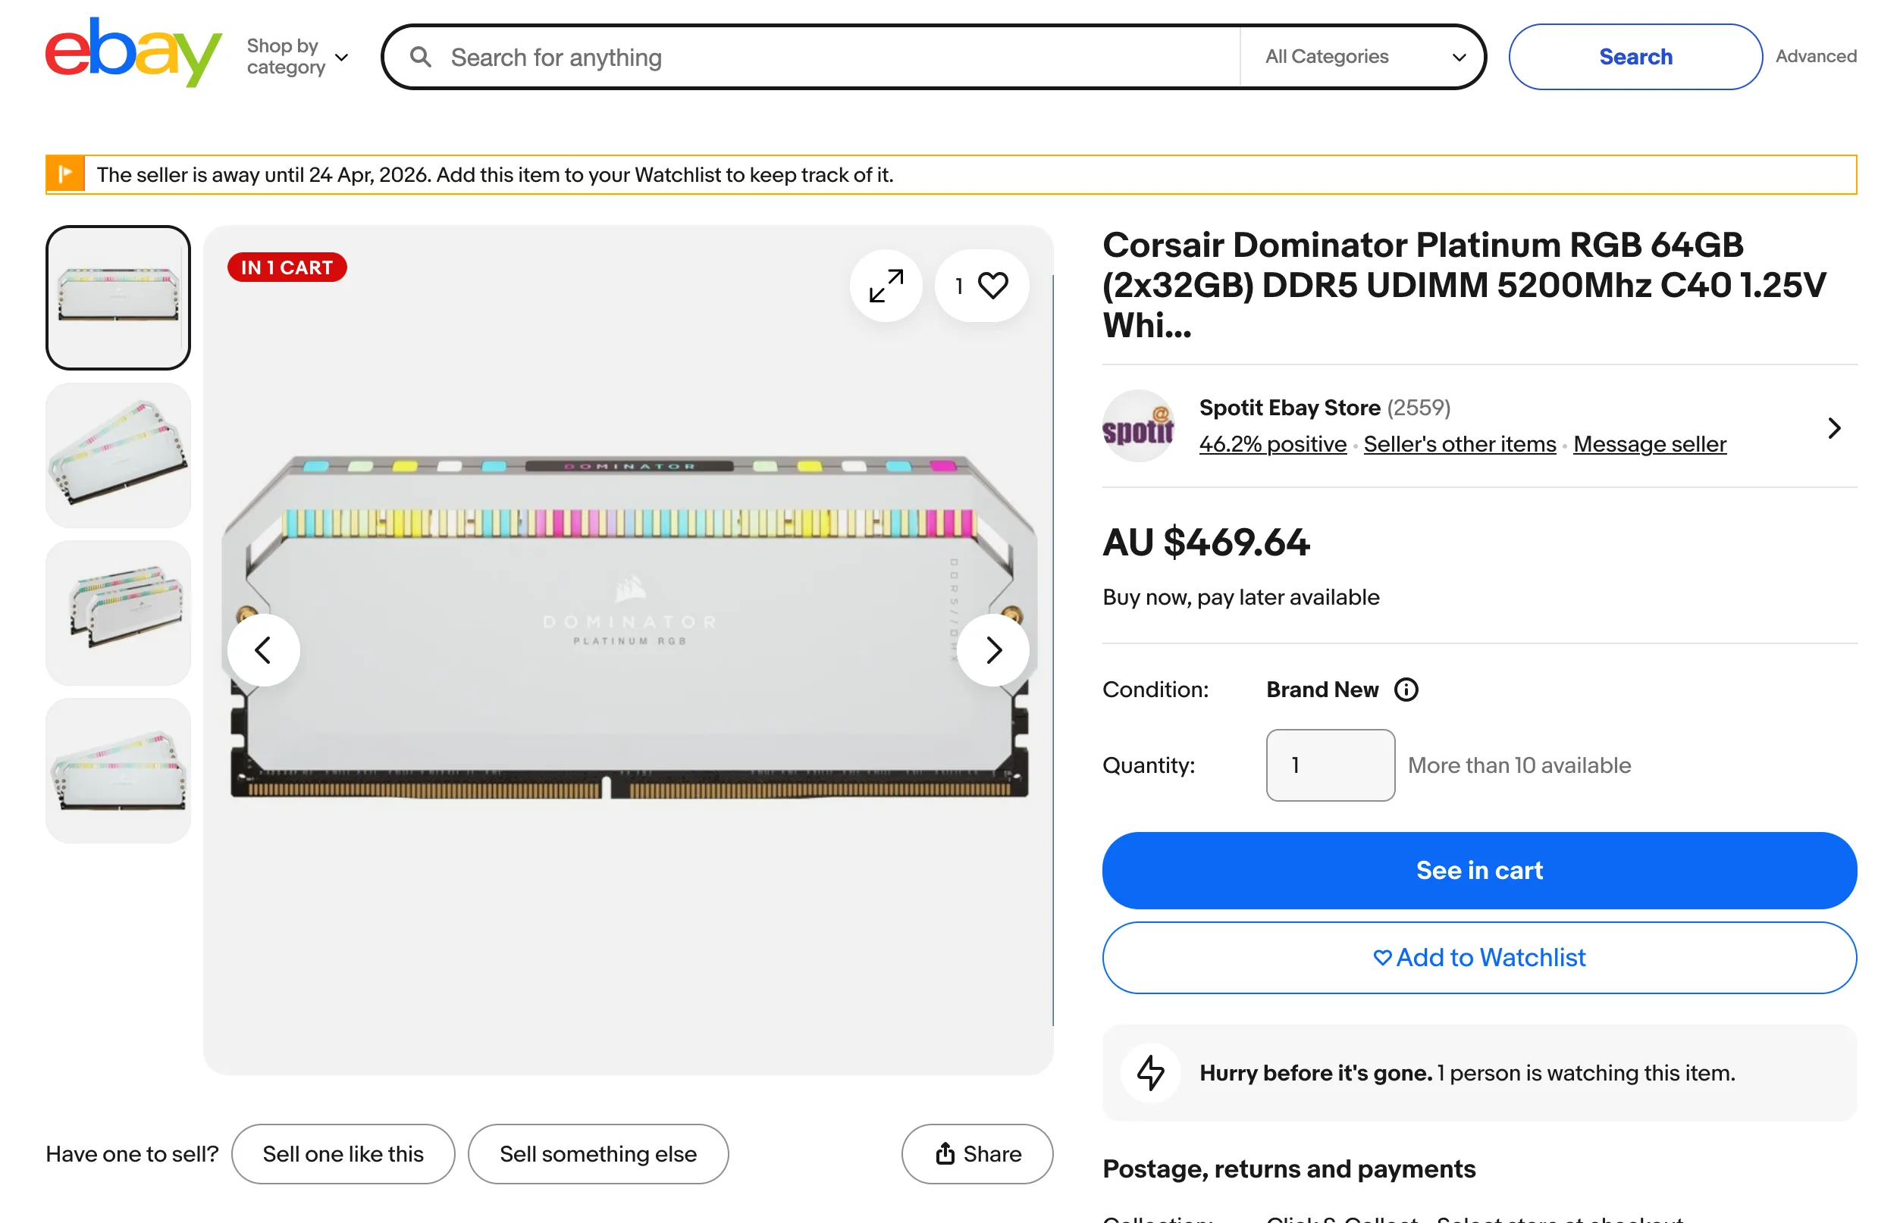Image resolution: width=1900 pixels, height=1223 pixels.
Task: Click the Have one to sell? label
Action: [x=131, y=1154]
